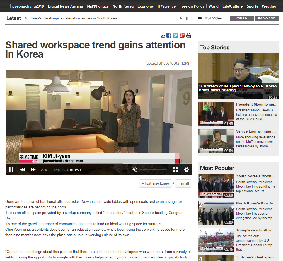Open most popular thumbnail number 2
This screenshot has width=283, height=261.
[216, 213]
